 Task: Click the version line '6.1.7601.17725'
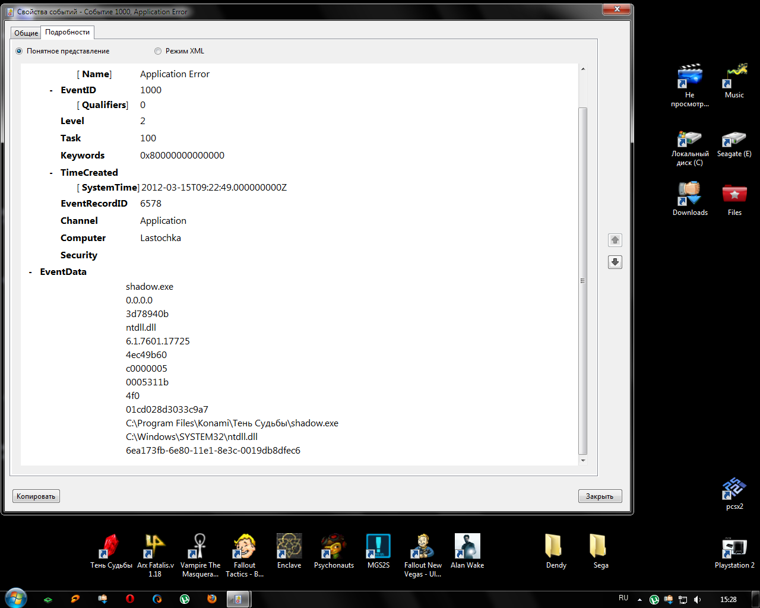point(158,341)
